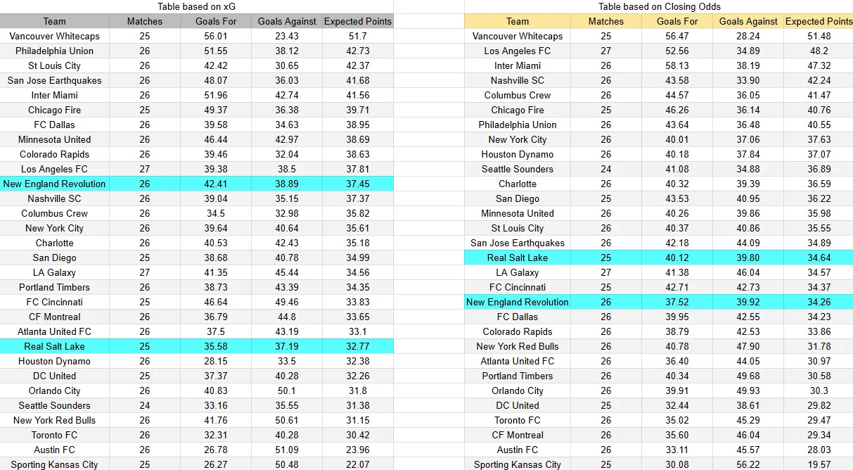
Task: Click New England Revolution's 34.26 value
Action: (x=819, y=302)
